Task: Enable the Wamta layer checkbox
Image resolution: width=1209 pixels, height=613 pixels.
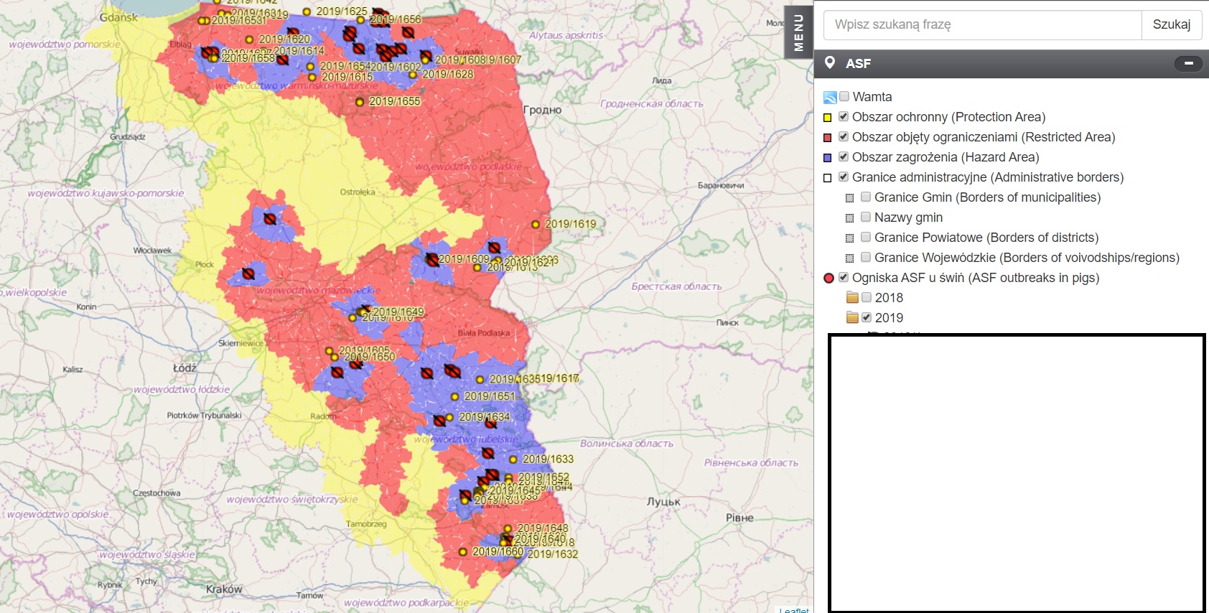Action: point(844,96)
